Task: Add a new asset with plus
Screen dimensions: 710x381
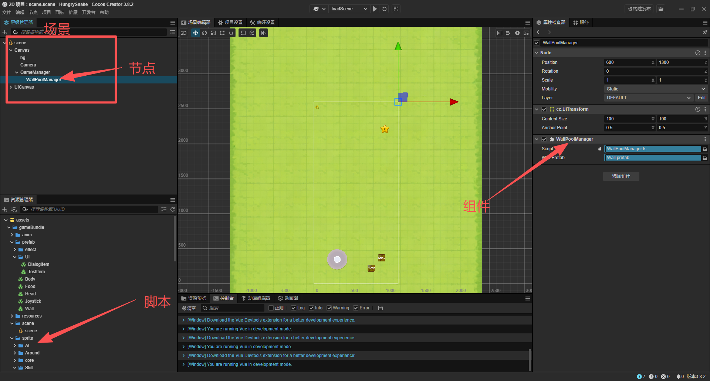Action: pyautogui.click(x=5, y=209)
